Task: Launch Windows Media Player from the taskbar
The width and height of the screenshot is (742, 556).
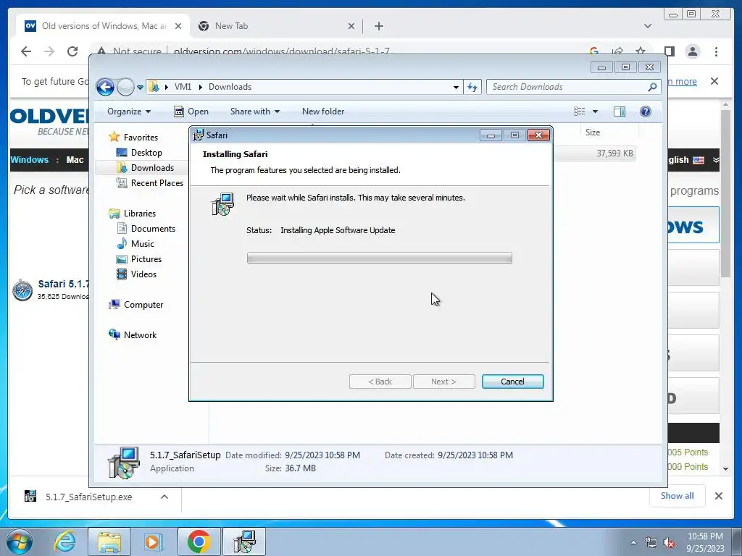Action: tap(153, 542)
